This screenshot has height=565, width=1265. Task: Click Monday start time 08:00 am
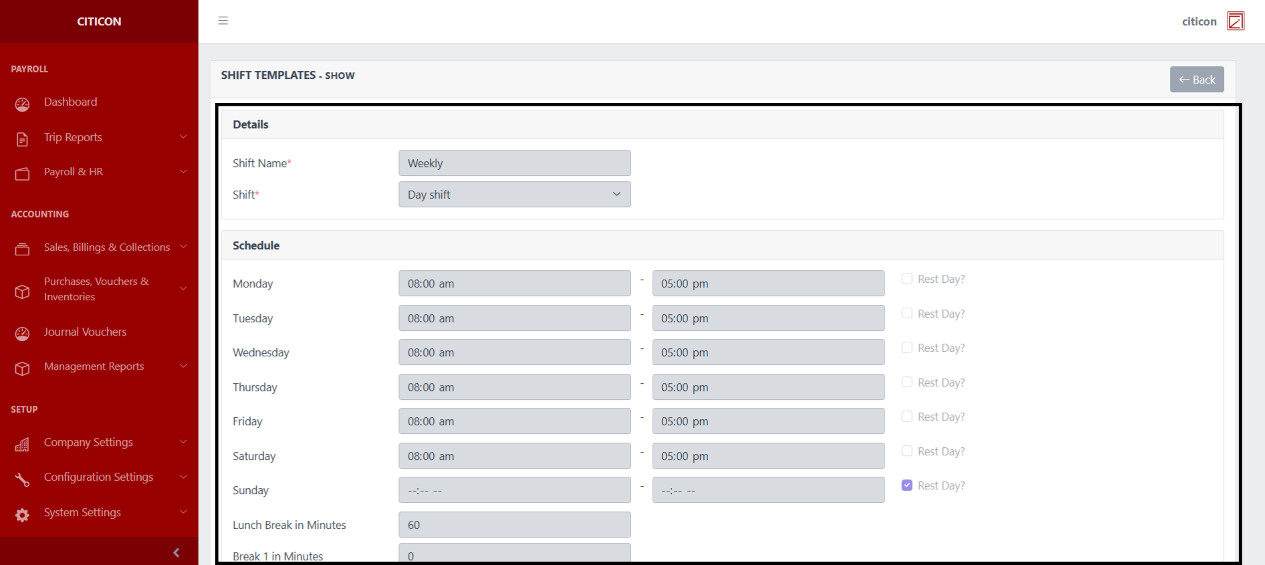pos(515,284)
